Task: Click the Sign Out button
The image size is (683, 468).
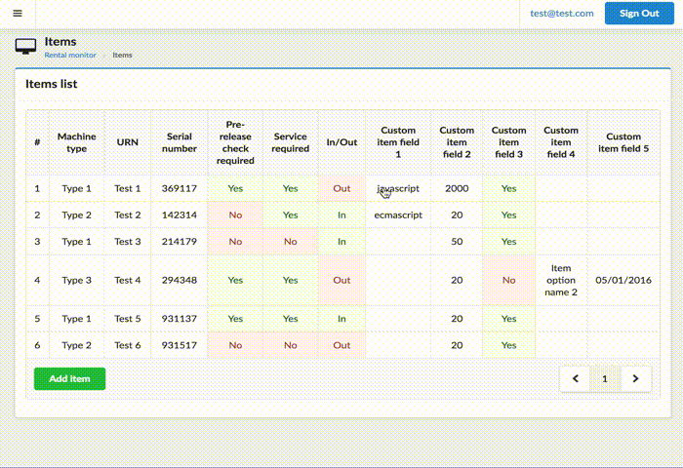Action: click(639, 14)
